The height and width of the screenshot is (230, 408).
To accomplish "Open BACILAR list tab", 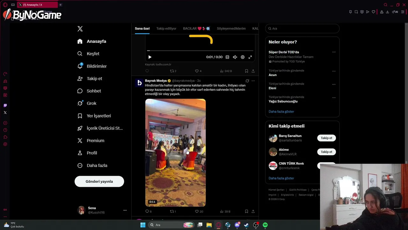I will pos(196,28).
